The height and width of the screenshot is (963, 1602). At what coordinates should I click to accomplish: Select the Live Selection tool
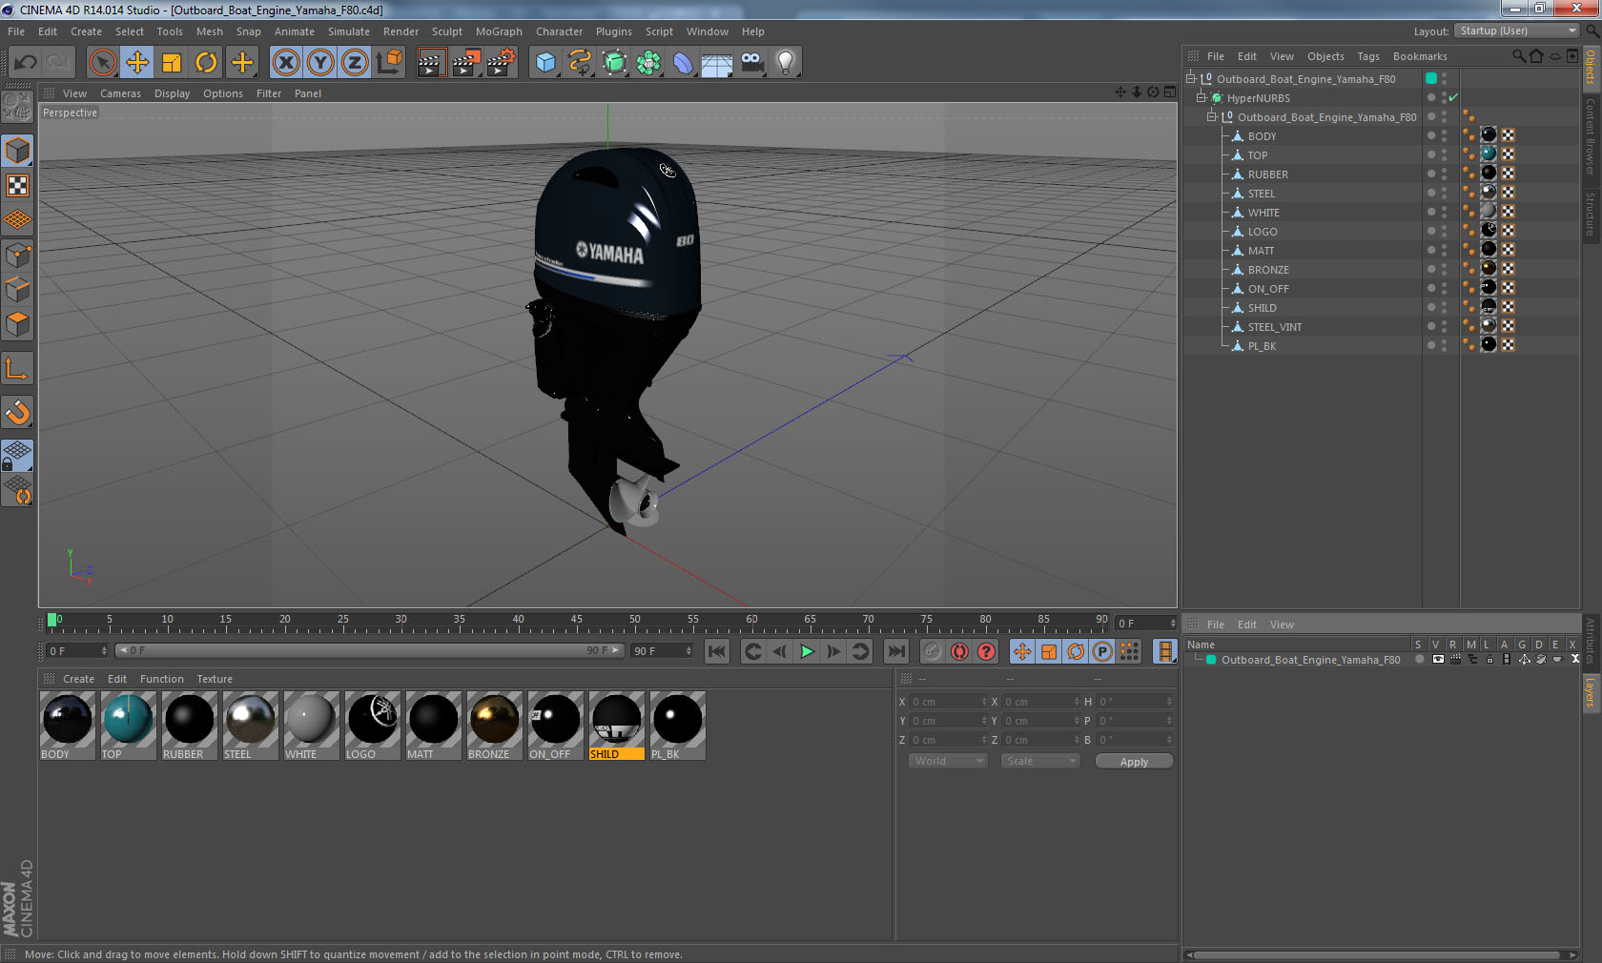(x=102, y=63)
